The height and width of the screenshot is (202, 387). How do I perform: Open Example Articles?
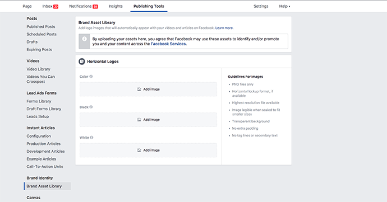42,159
